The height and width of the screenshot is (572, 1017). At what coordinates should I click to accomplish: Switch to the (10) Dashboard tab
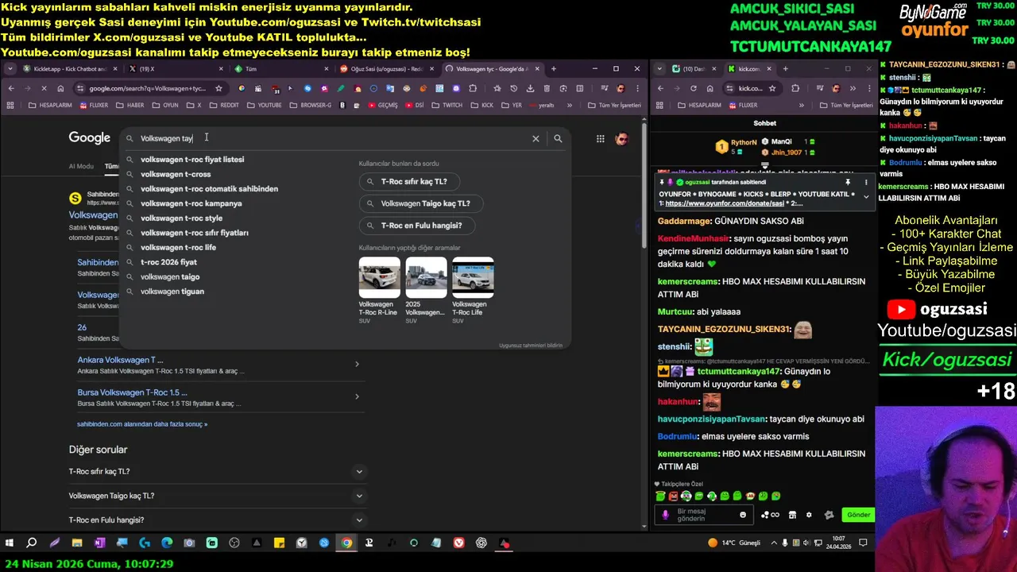tap(694, 69)
